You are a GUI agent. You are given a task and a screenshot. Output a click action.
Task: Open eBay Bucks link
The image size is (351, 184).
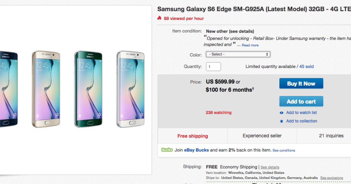[196, 150]
